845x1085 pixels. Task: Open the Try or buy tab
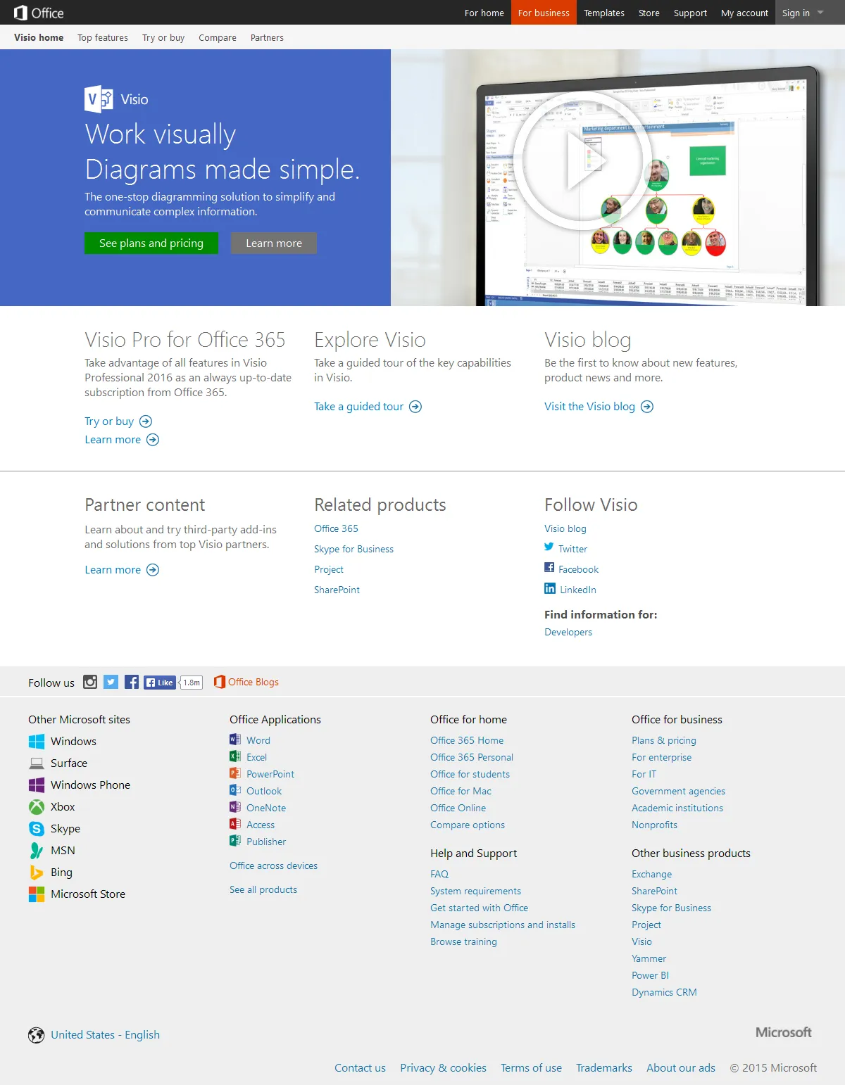coord(163,38)
